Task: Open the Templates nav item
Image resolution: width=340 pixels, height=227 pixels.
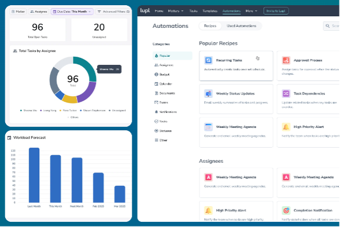Action: coord(210,11)
